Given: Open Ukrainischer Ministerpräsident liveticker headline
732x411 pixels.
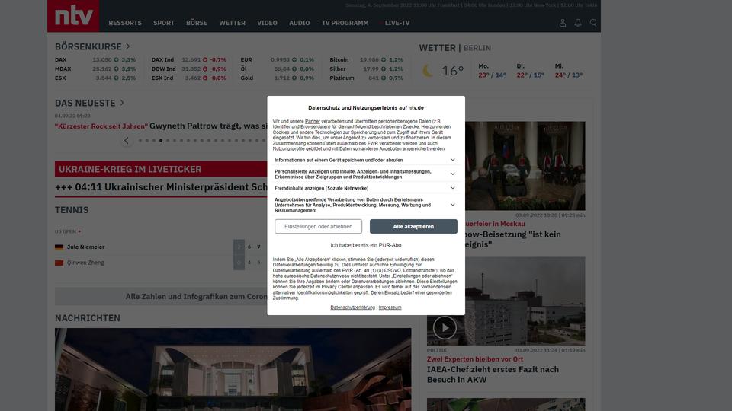Looking at the screenshot, I should [161, 187].
